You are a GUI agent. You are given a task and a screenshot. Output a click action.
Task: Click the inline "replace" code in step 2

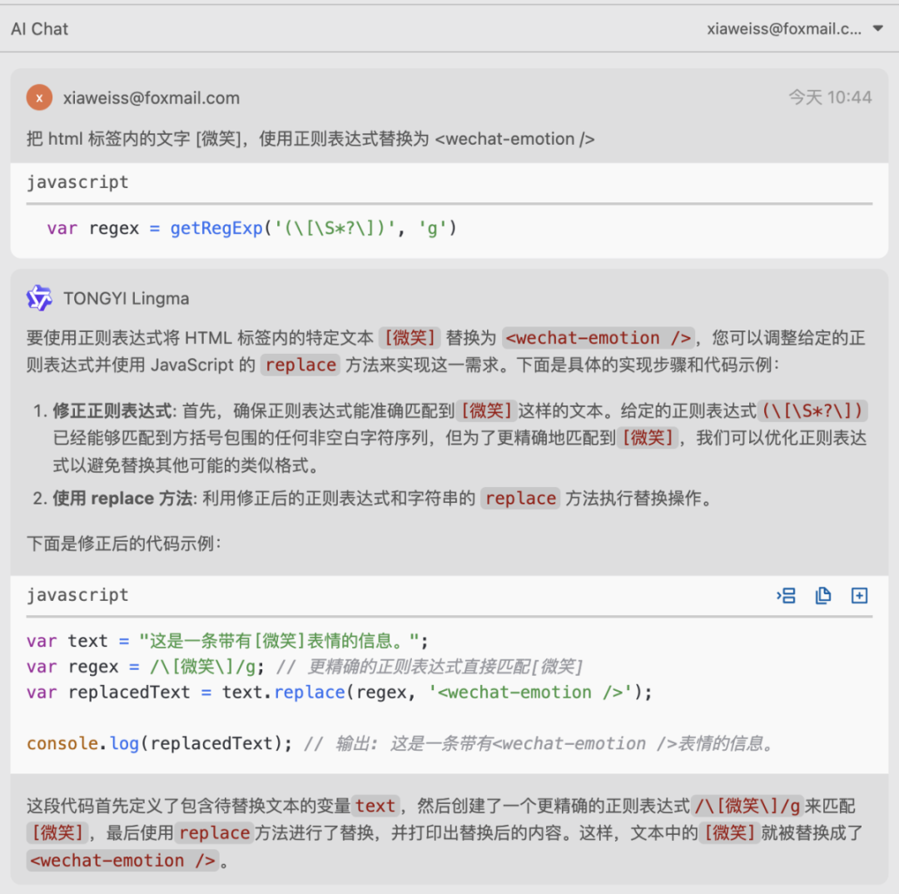tap(520, 499)
